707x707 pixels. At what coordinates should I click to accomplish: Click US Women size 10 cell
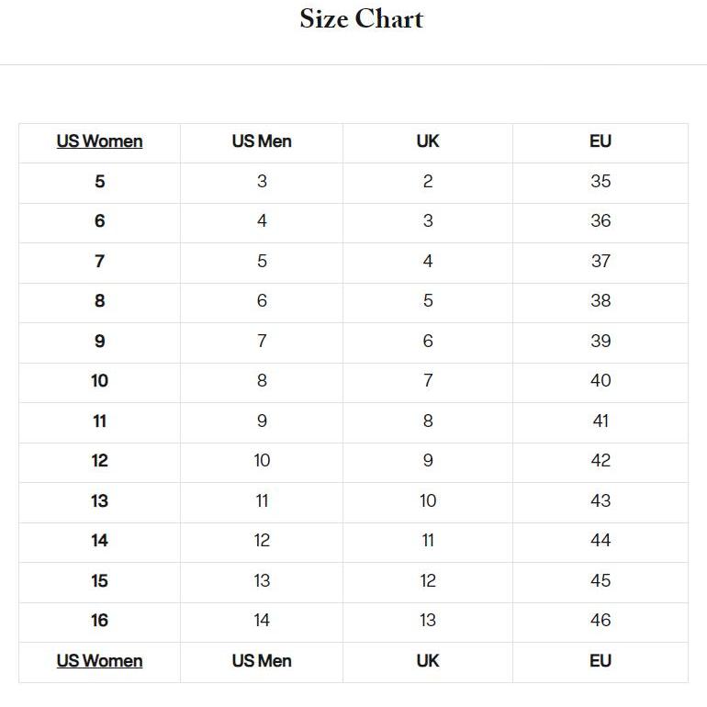pyautogui.click(x=99, y=381)
